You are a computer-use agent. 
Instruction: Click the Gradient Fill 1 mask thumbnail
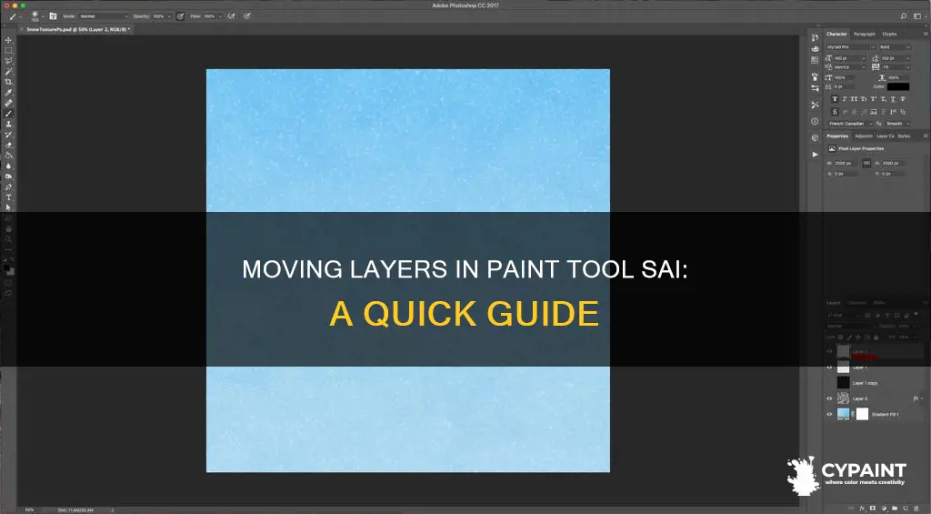(x=862, y=414)
